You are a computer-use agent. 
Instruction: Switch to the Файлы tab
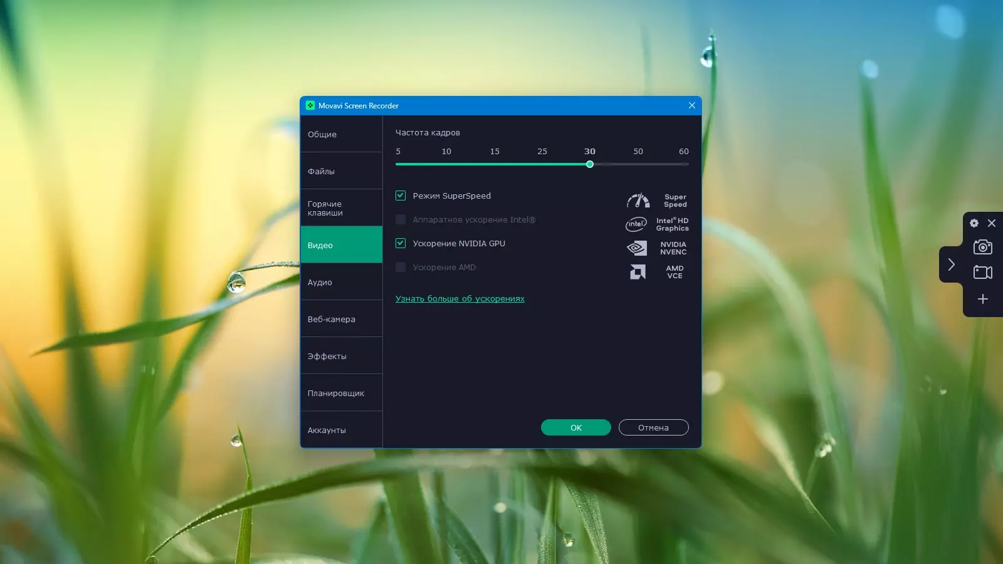pyautogui.click(x=342, y=171)
